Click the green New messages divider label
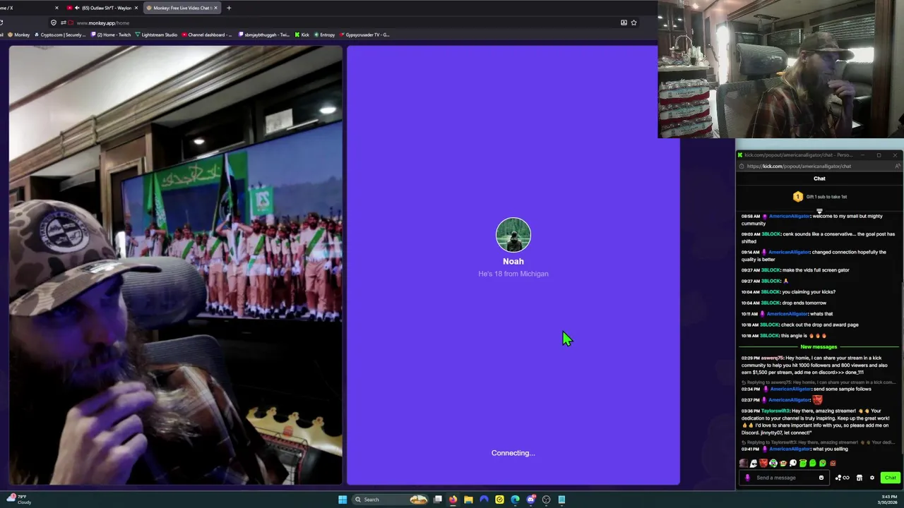The width and height of the screenshot is (904, 508). 819,347
